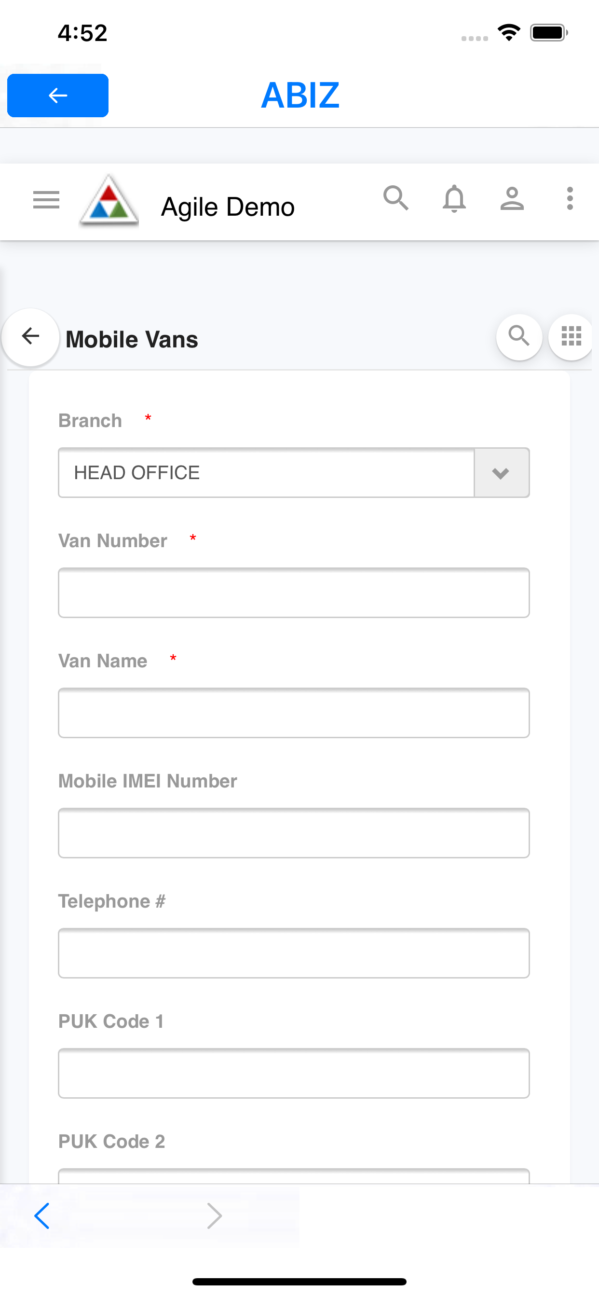
Task: Select the Telephone # input field
Action: point(293,953)
